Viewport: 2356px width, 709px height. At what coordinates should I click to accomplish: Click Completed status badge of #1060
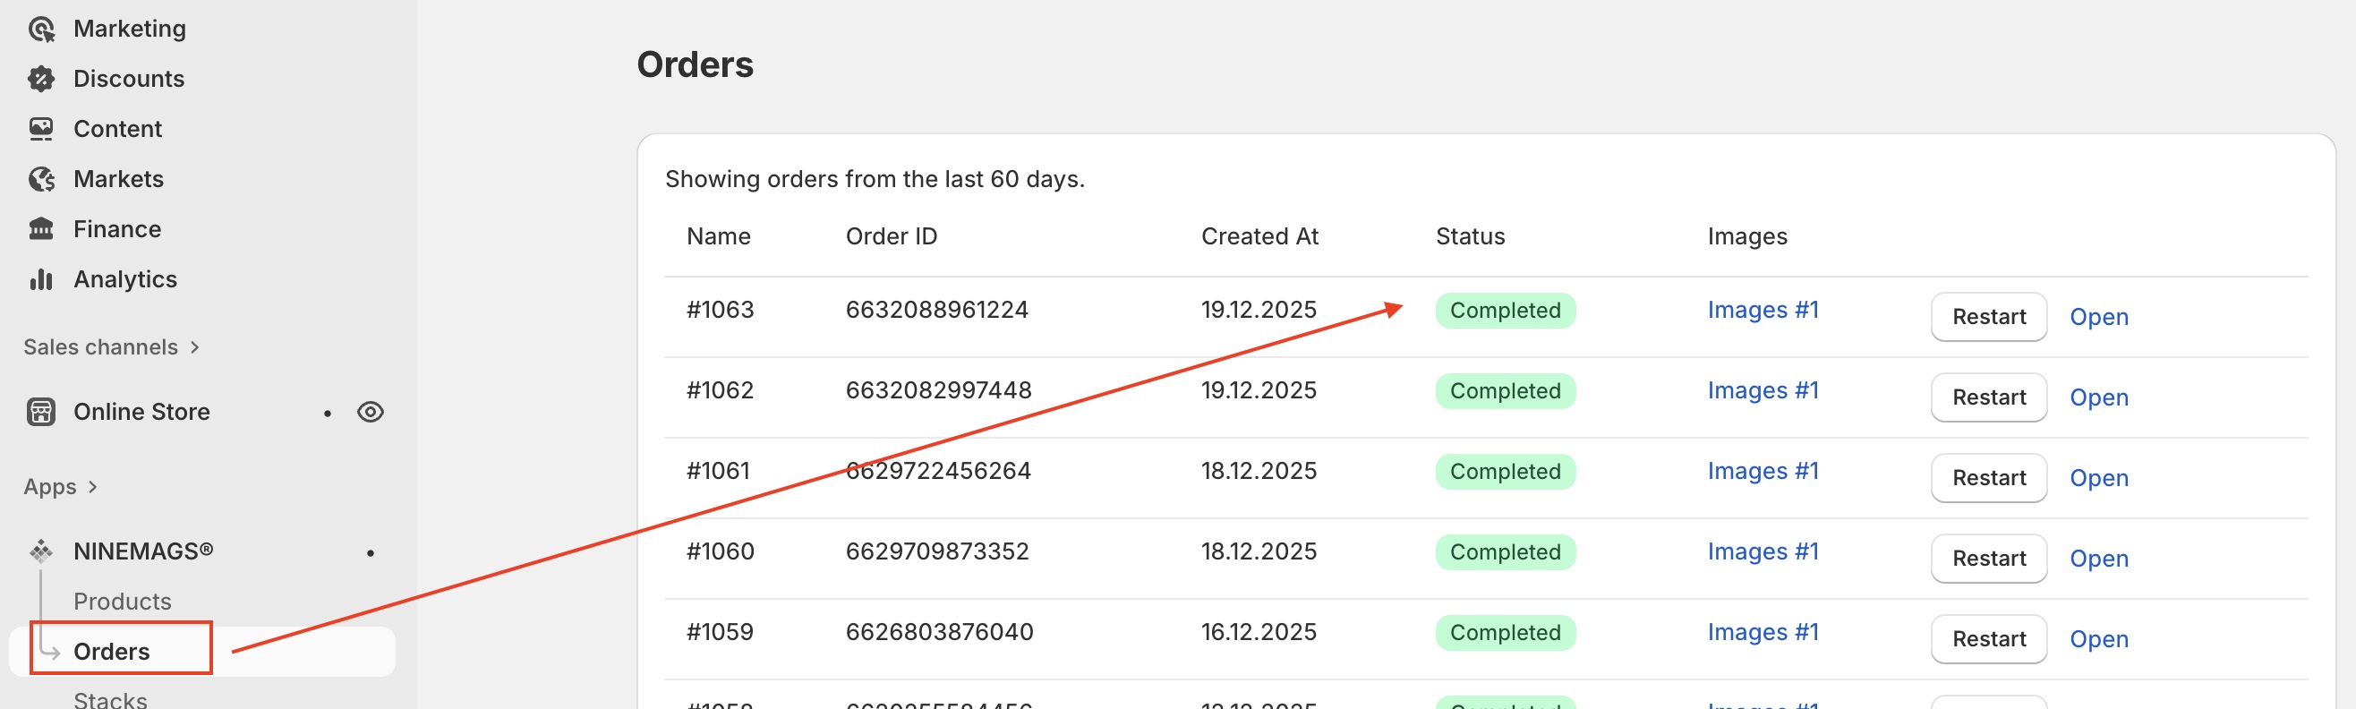(1506, 551)
